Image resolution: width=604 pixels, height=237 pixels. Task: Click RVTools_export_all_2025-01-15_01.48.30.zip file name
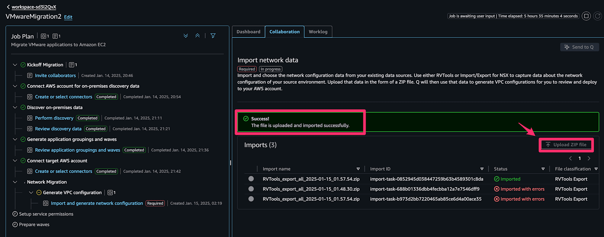[x=311, y=189]
